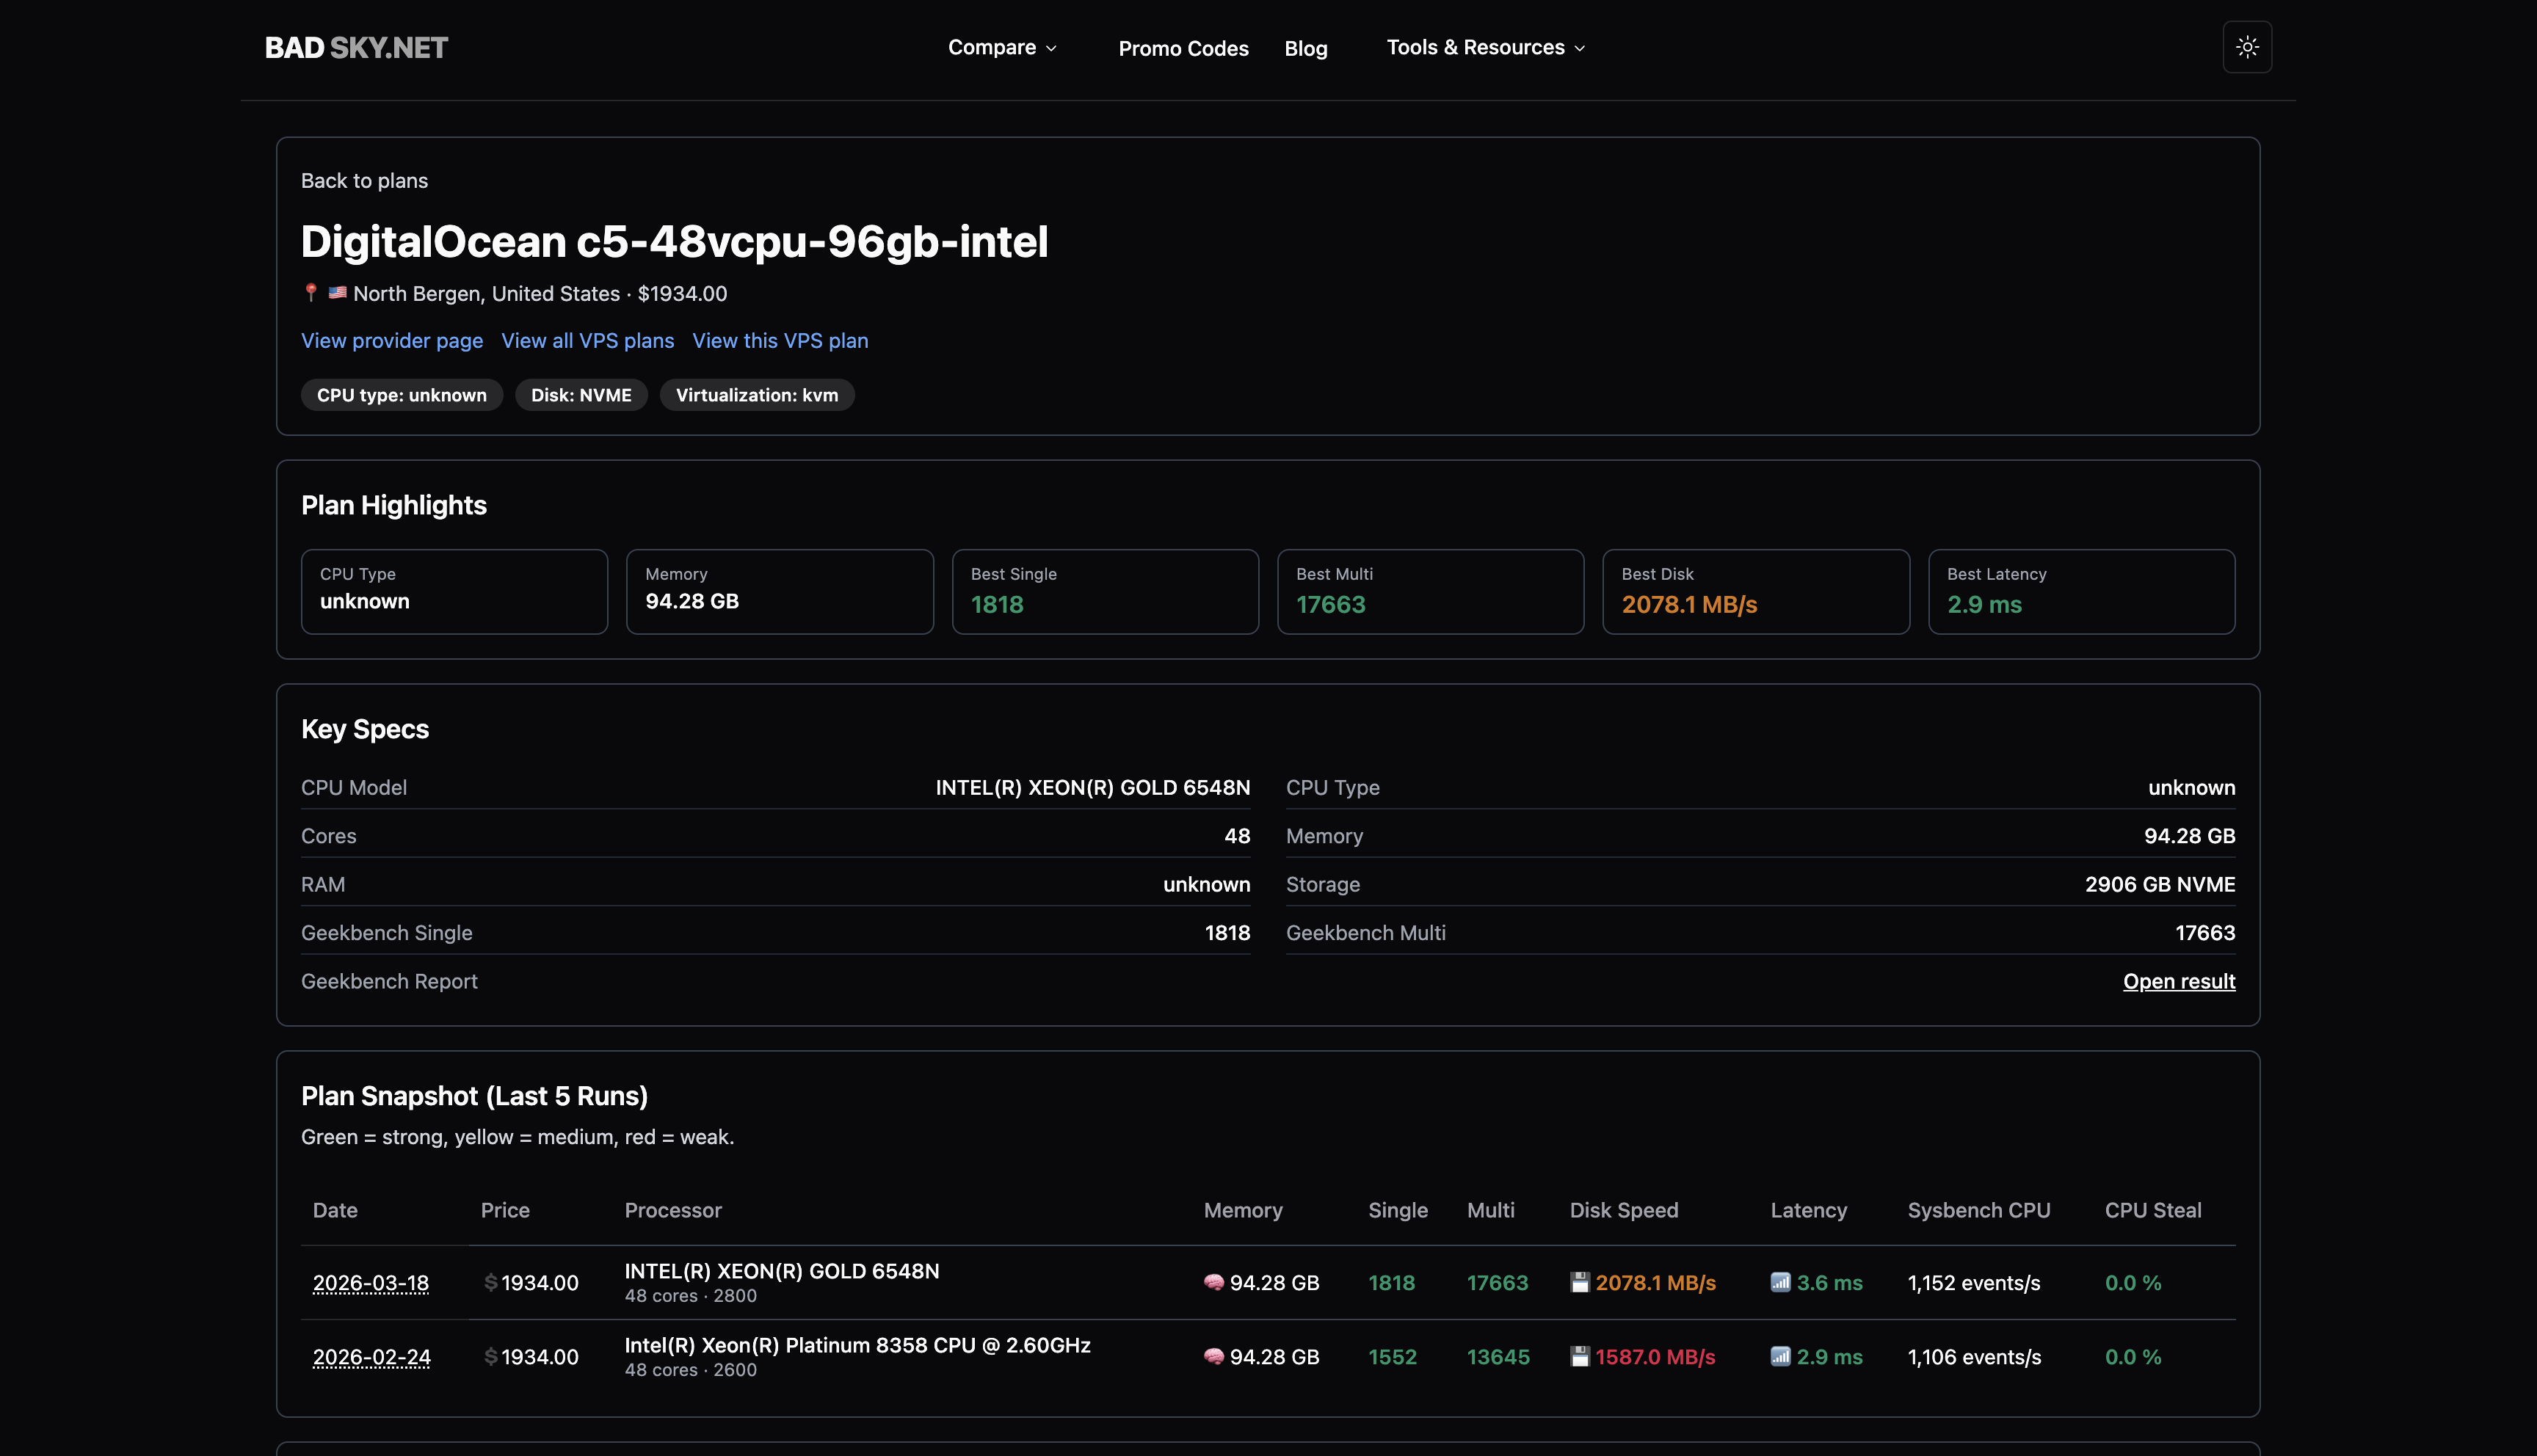2537x1456 pixels.
Task: Click the BAD SKY.NET logo
Action: 356,48
